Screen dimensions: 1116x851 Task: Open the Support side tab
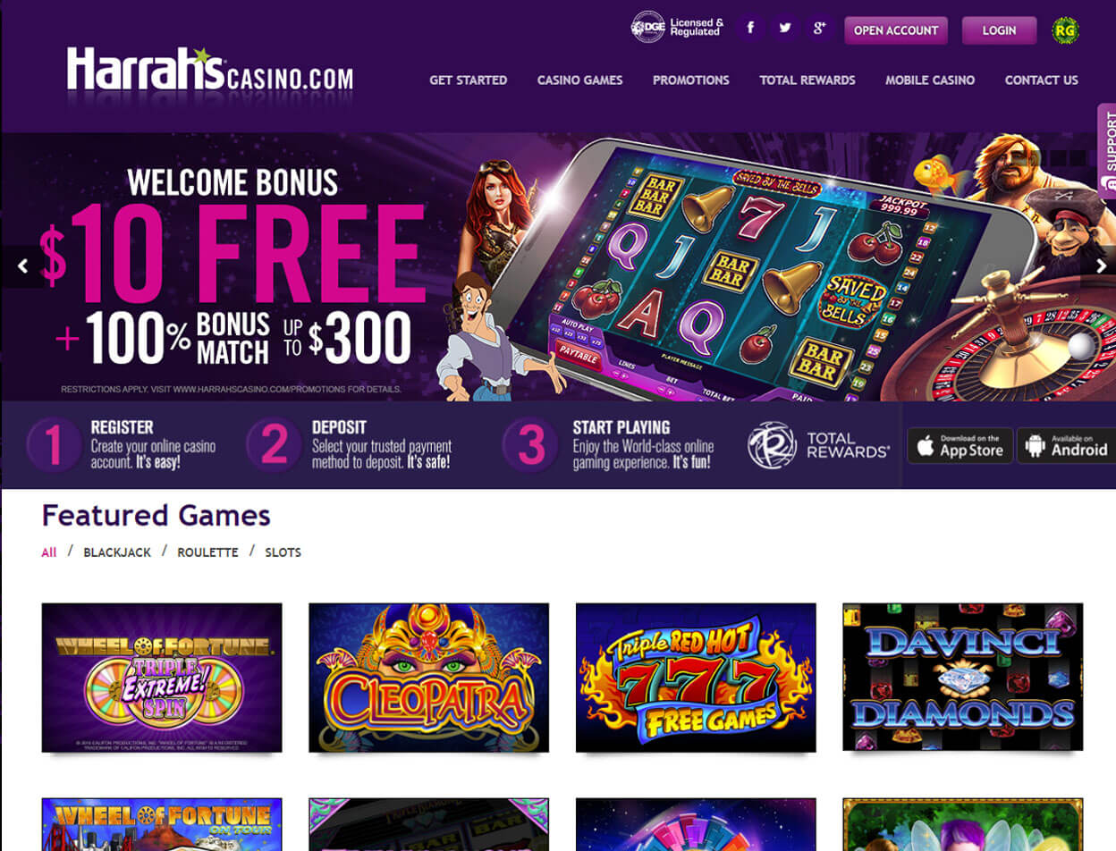pos(1107,150)
